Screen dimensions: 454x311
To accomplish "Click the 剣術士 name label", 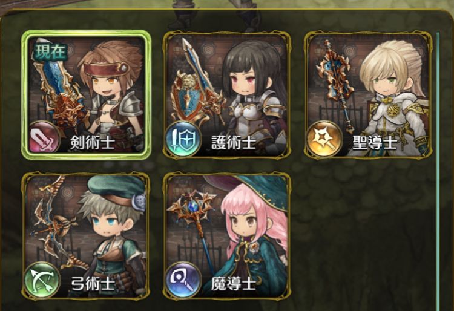I will (93, 143).
